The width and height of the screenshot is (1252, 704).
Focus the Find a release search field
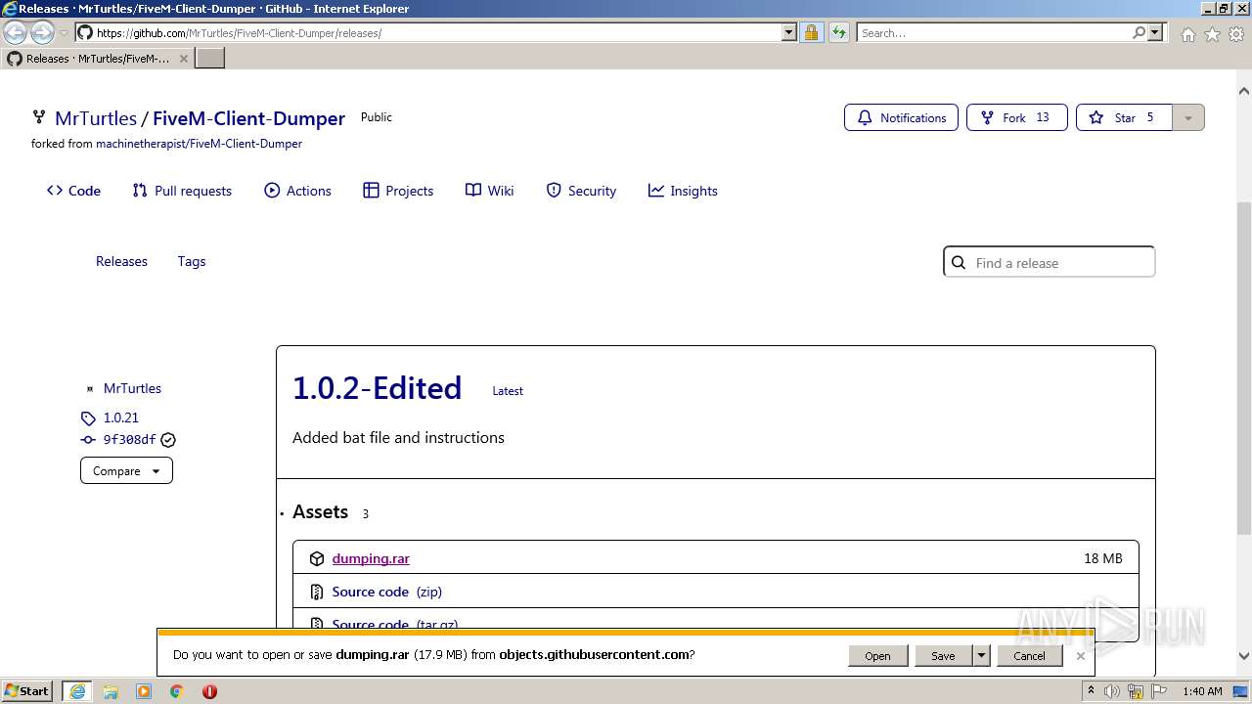tap(1049, 262)
